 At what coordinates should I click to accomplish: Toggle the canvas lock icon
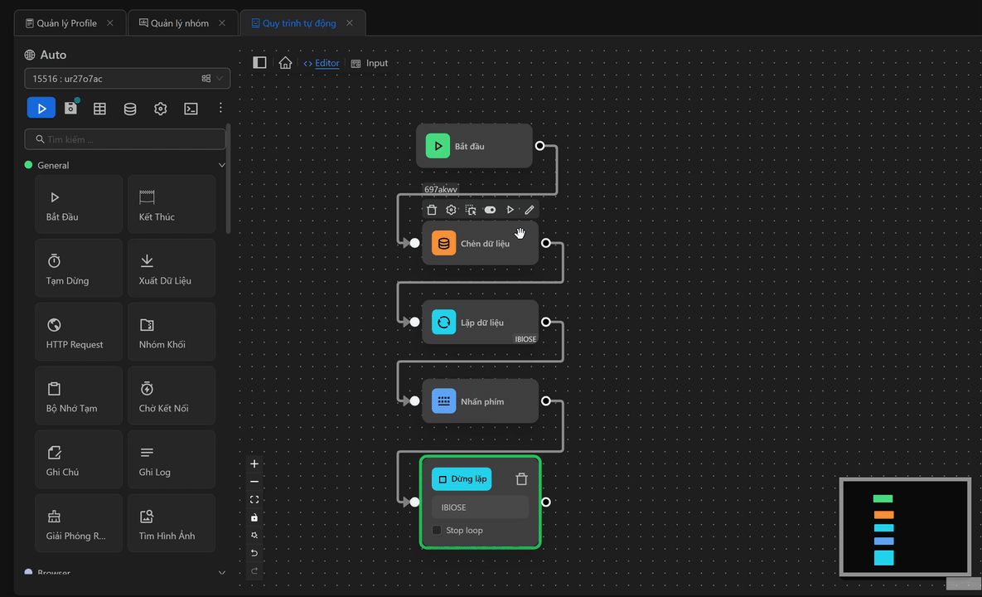point(254,517)
